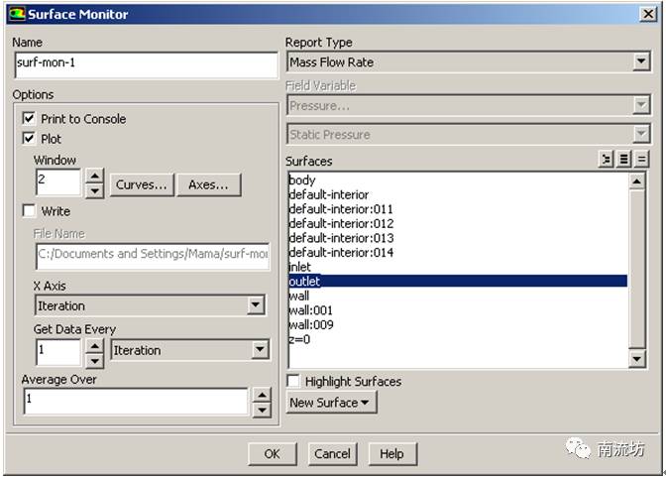Decrease the Window number with down arrow
This screenshot has width=666, height=478.
(95, 190)
